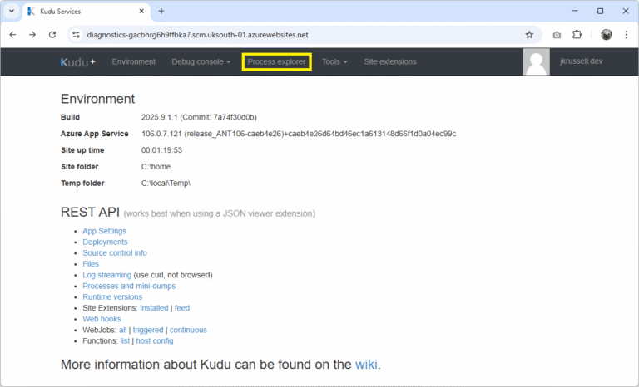639x387 pixels.
Task: Open Functions list link
Action: pyautogui.click(x=125, y=341)
